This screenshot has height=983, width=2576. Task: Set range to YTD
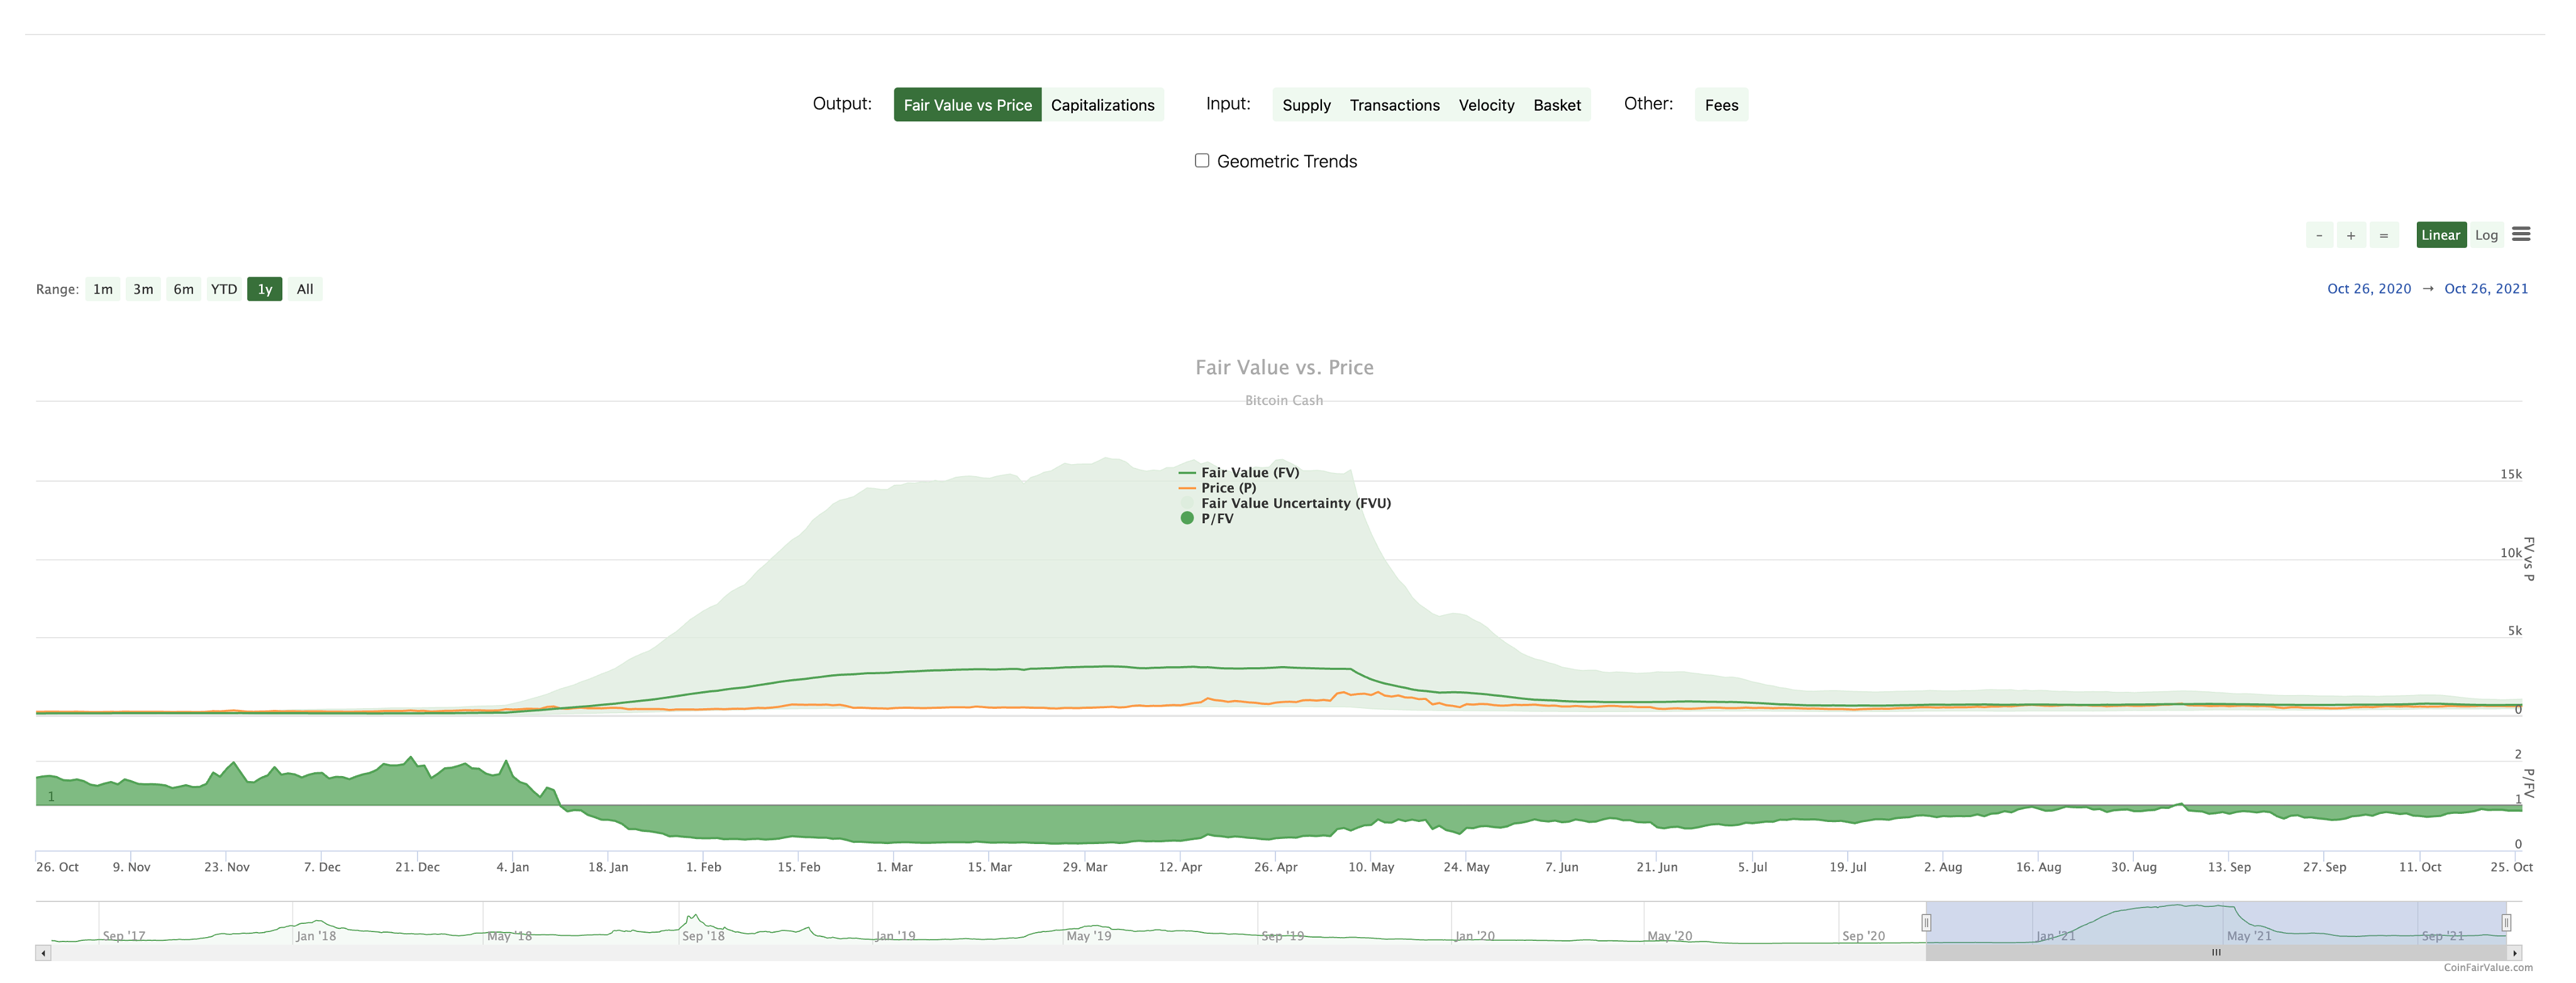(224, 289)
